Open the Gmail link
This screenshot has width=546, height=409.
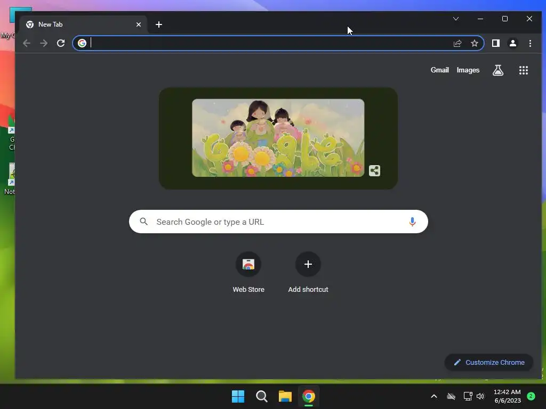(x=439, y=70)
